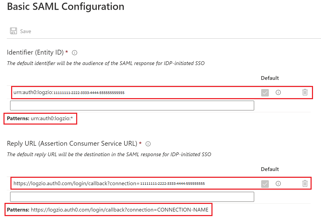Open info tooltip beside Identifier (Entity ID) heading
This screenshot has width=321, height=222.
pos(74,53)
